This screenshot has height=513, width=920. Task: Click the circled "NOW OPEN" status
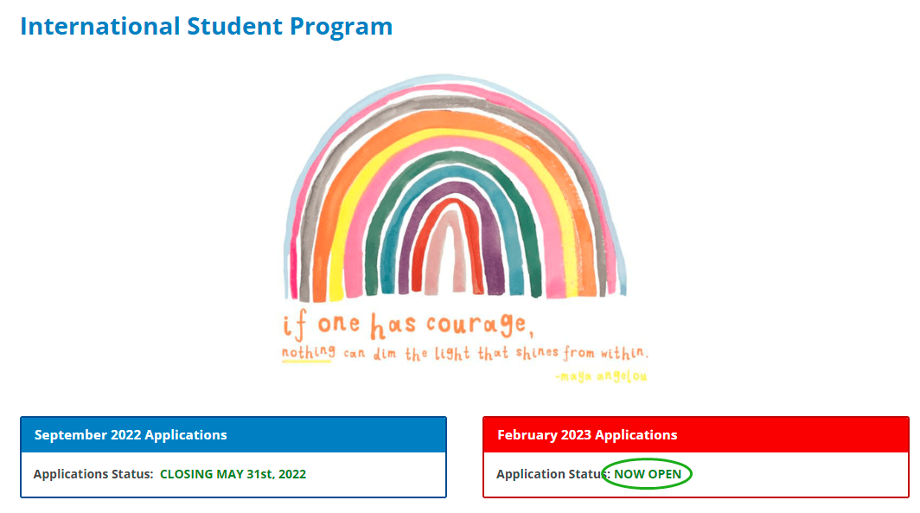click(648, 474)
